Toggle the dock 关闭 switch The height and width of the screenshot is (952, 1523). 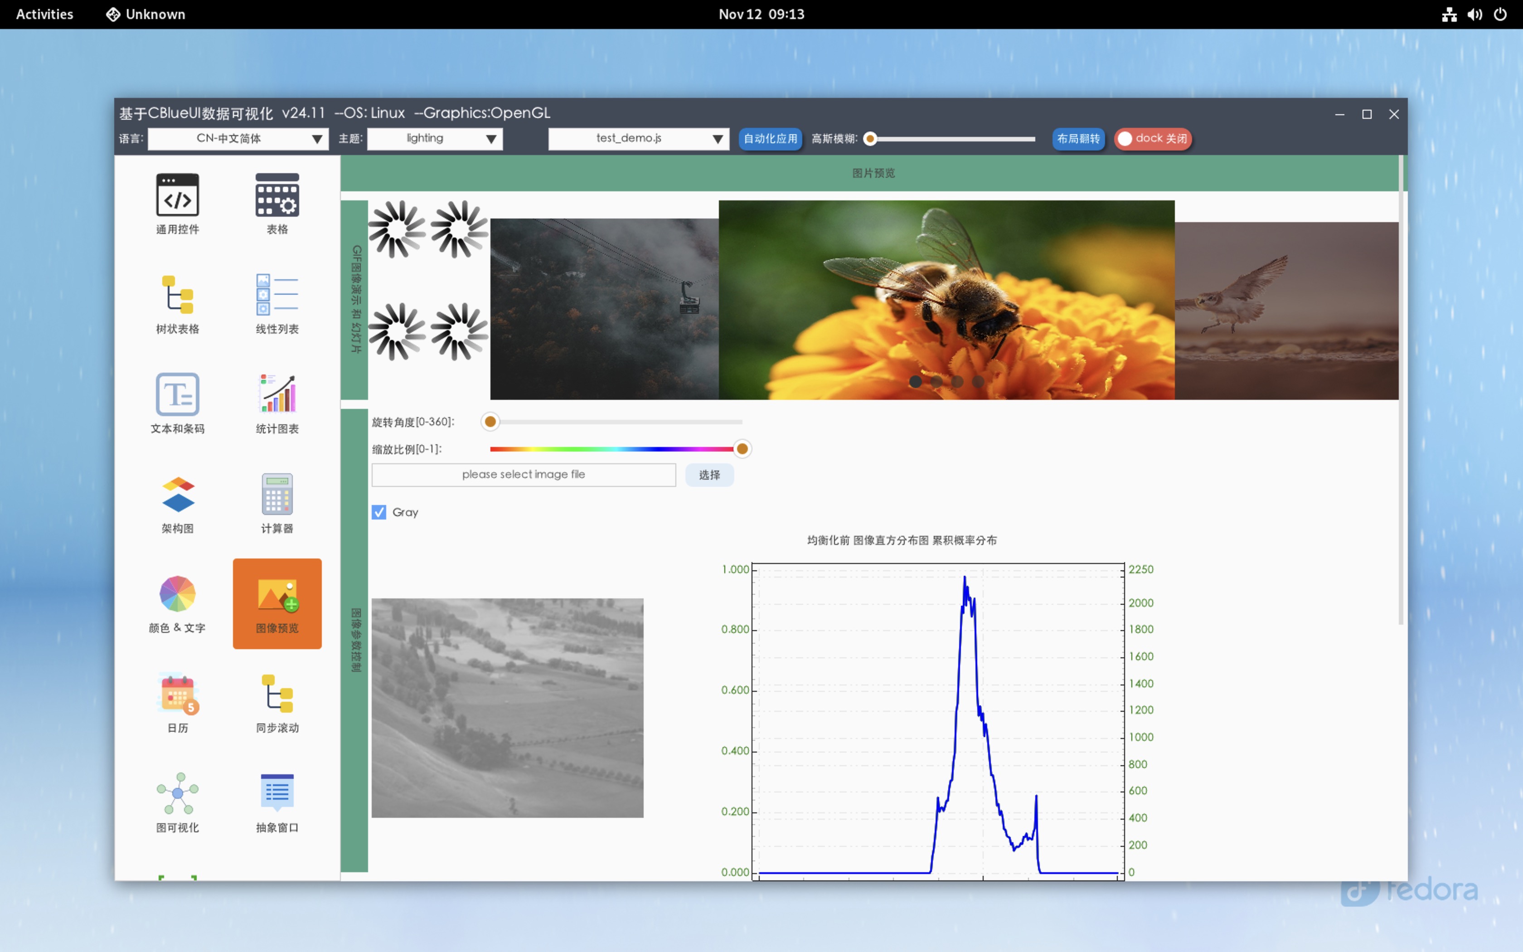click(x=1153, y=139)
